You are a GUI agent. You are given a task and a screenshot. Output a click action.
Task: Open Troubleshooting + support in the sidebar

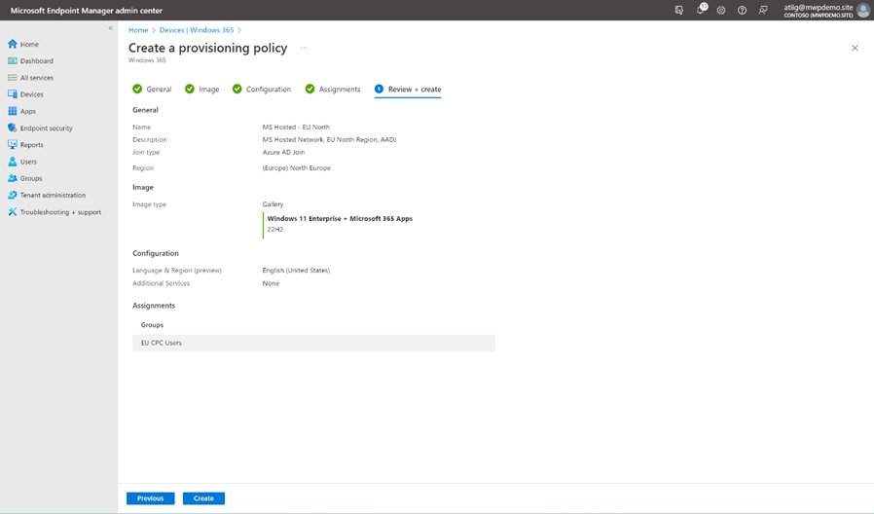[x=55, y=212]
